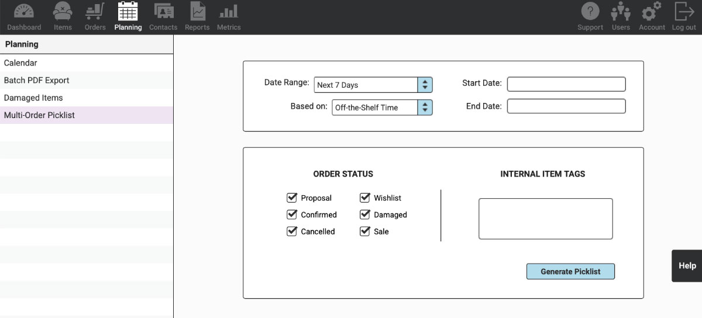Open Orders via the cart icon
This screenshot has height=318, width=702.
[x=95, y=12]
